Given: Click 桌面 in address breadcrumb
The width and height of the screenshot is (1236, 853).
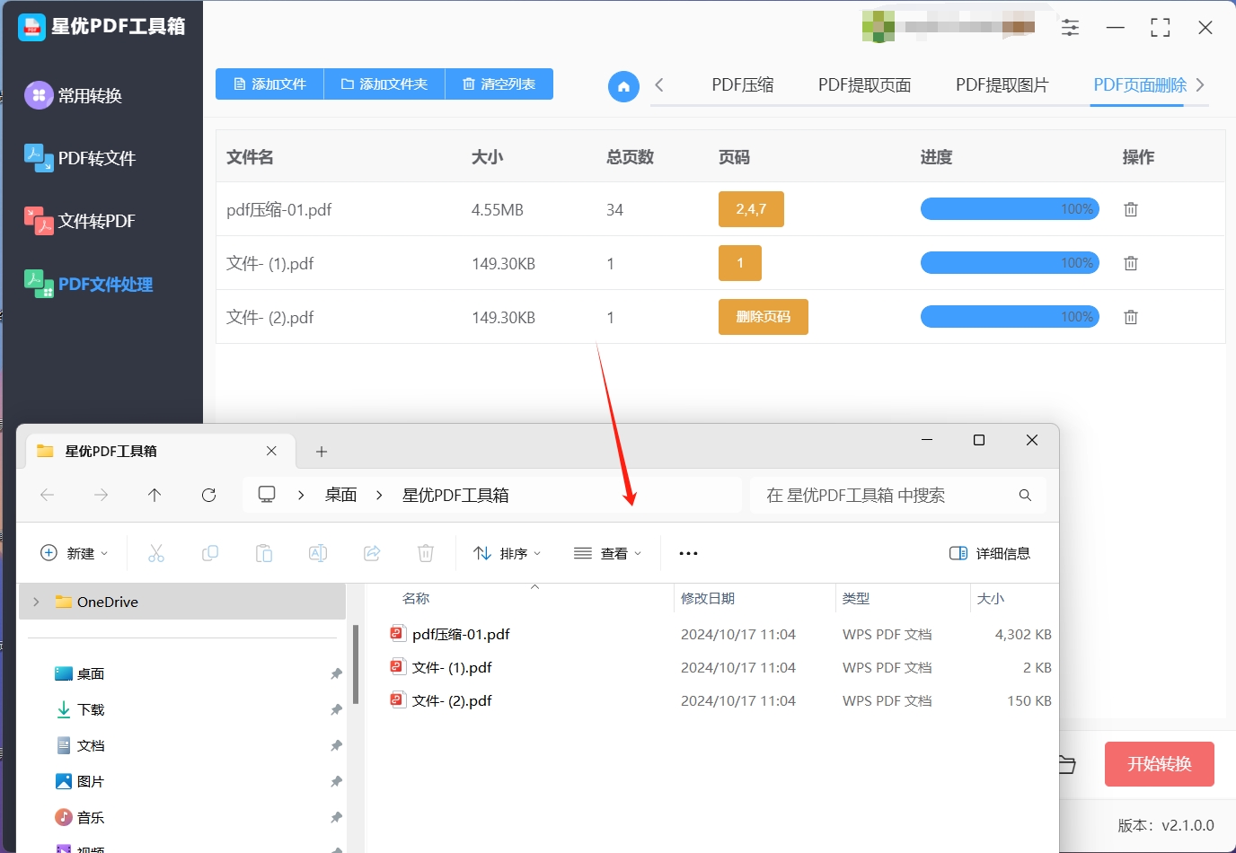Looking at the screenshot, I should coord(341,495).
